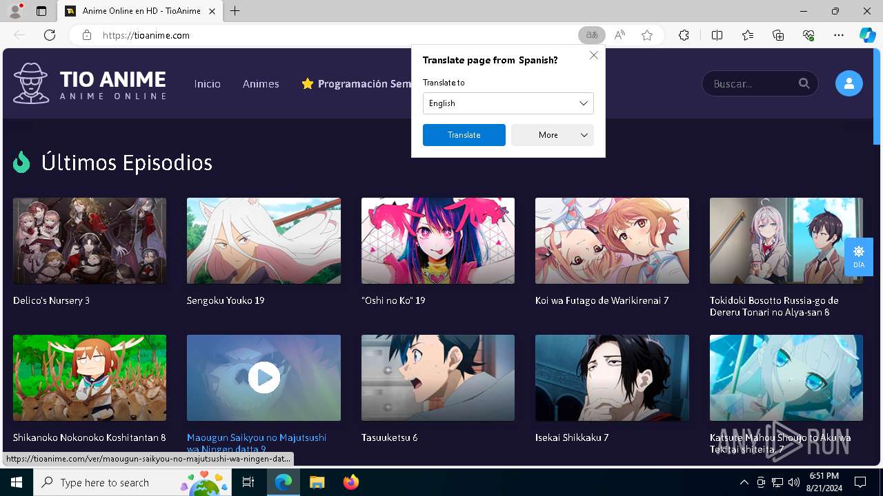The image size is (883, 496).
Task: Reload the page with Refresh icon
Action: [x=50, y=35]
